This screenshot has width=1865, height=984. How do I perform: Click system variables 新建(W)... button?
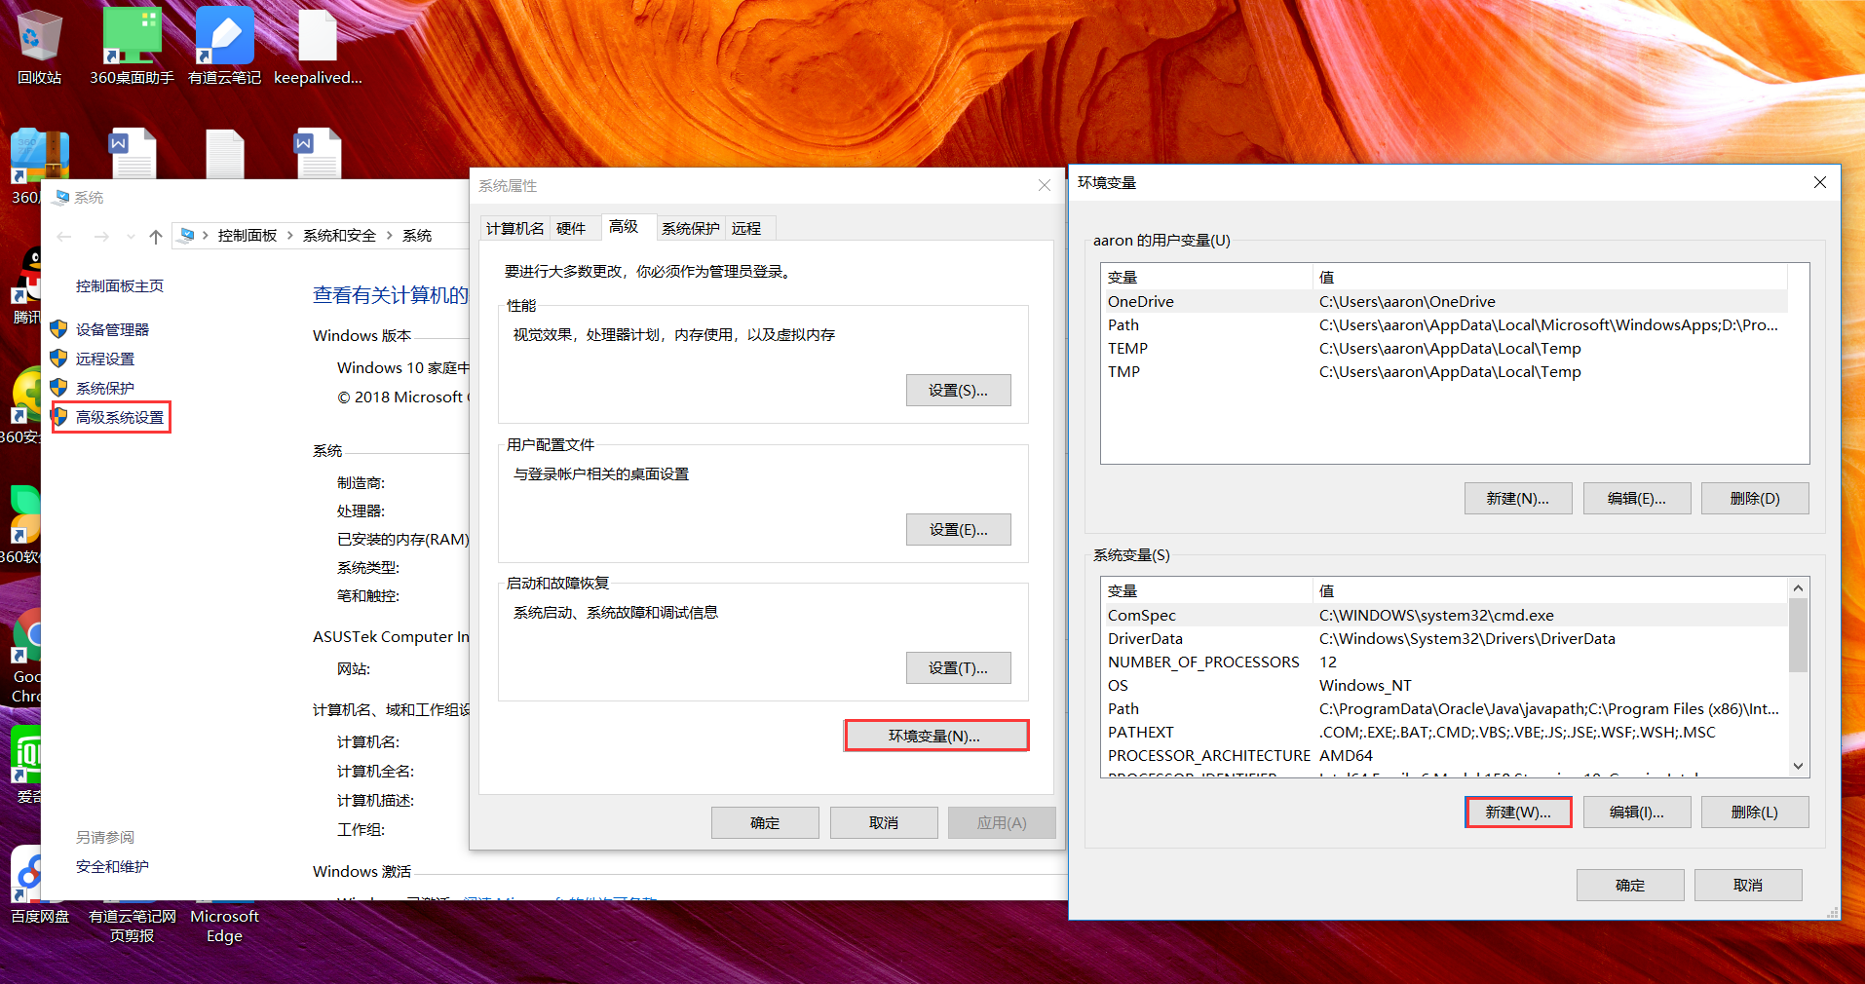(1518, 812)
